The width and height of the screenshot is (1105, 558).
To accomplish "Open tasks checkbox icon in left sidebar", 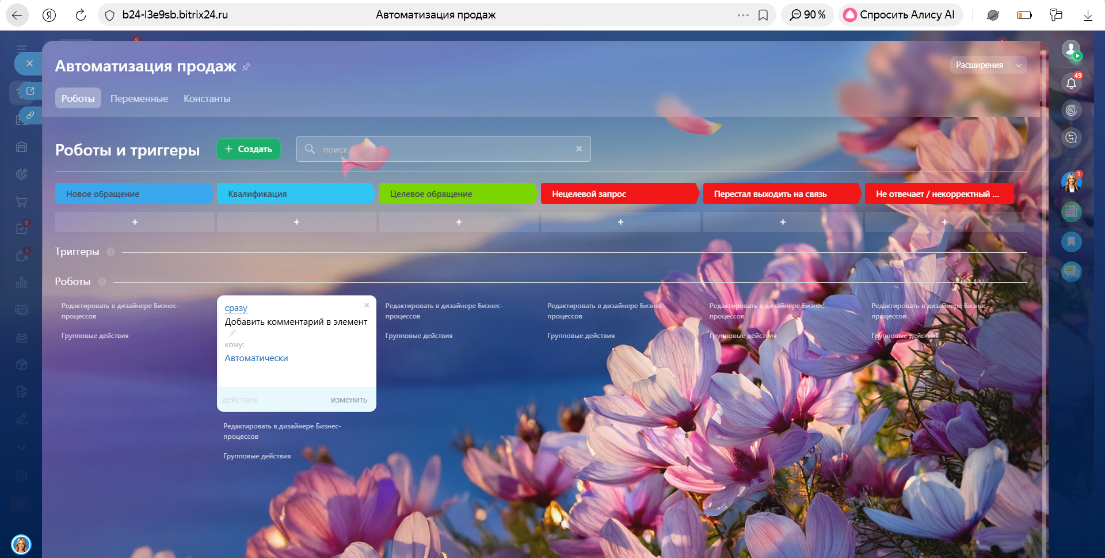I will tap(21, 229).
